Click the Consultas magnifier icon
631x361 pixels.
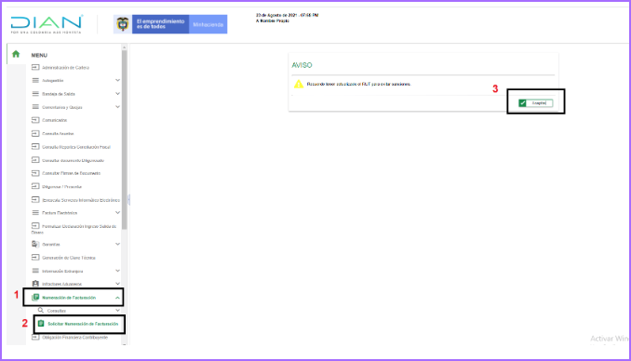tap(41, 310)
